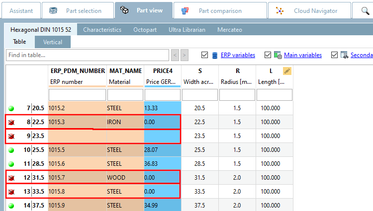373x211 pixels.
Task: Click the filter field under Material column
Action: pyautogui.click(x=125, y=94)
